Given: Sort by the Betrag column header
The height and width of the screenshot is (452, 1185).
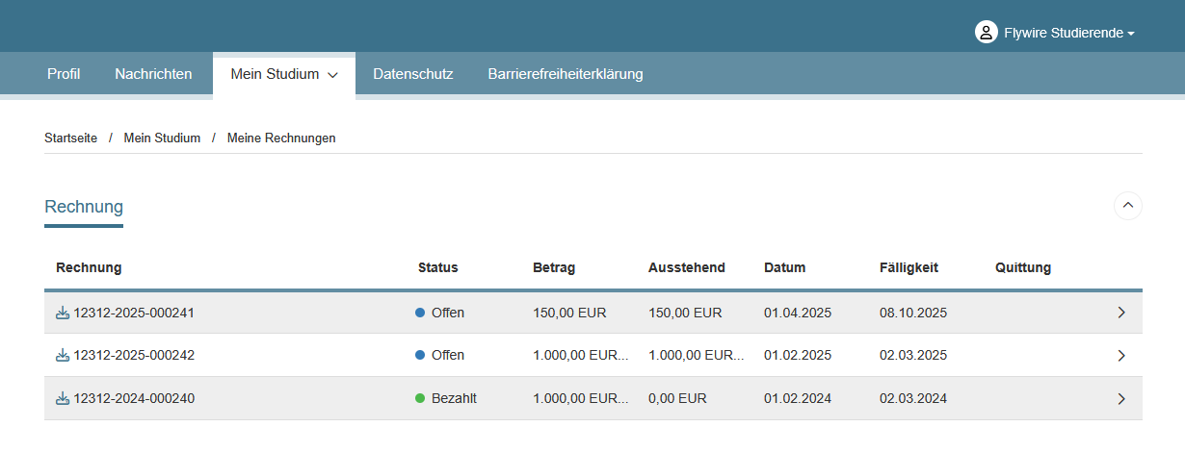Looking at the screenshot, I should (554, 267).
